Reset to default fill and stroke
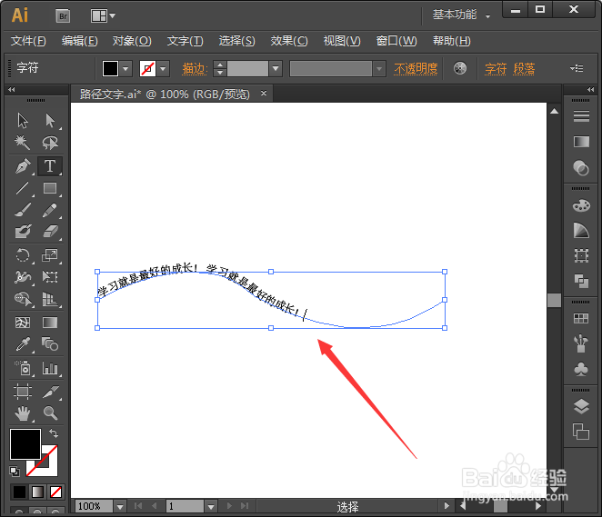This screenshot has width=602, height=517. pos(15,471)
